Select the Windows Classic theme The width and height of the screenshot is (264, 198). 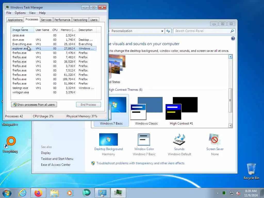[146, 111]
